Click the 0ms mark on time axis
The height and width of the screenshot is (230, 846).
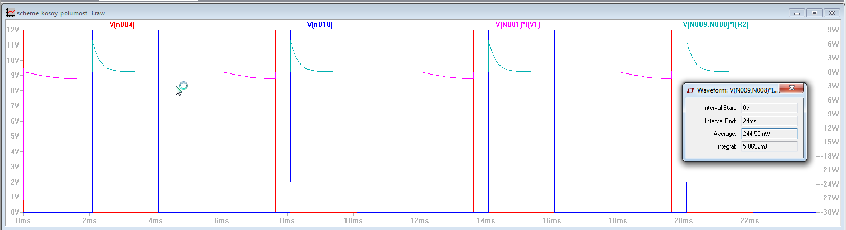click(x=23, y=220)
